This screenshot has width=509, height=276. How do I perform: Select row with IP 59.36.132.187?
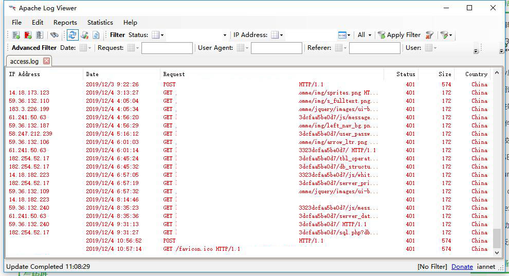coord(248,125)
